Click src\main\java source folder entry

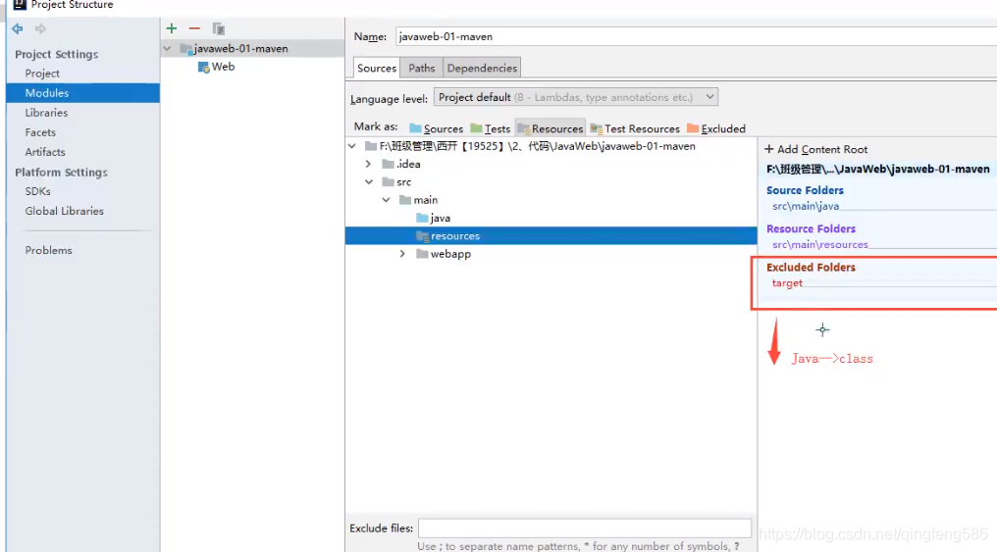click(x=806, y=206)
